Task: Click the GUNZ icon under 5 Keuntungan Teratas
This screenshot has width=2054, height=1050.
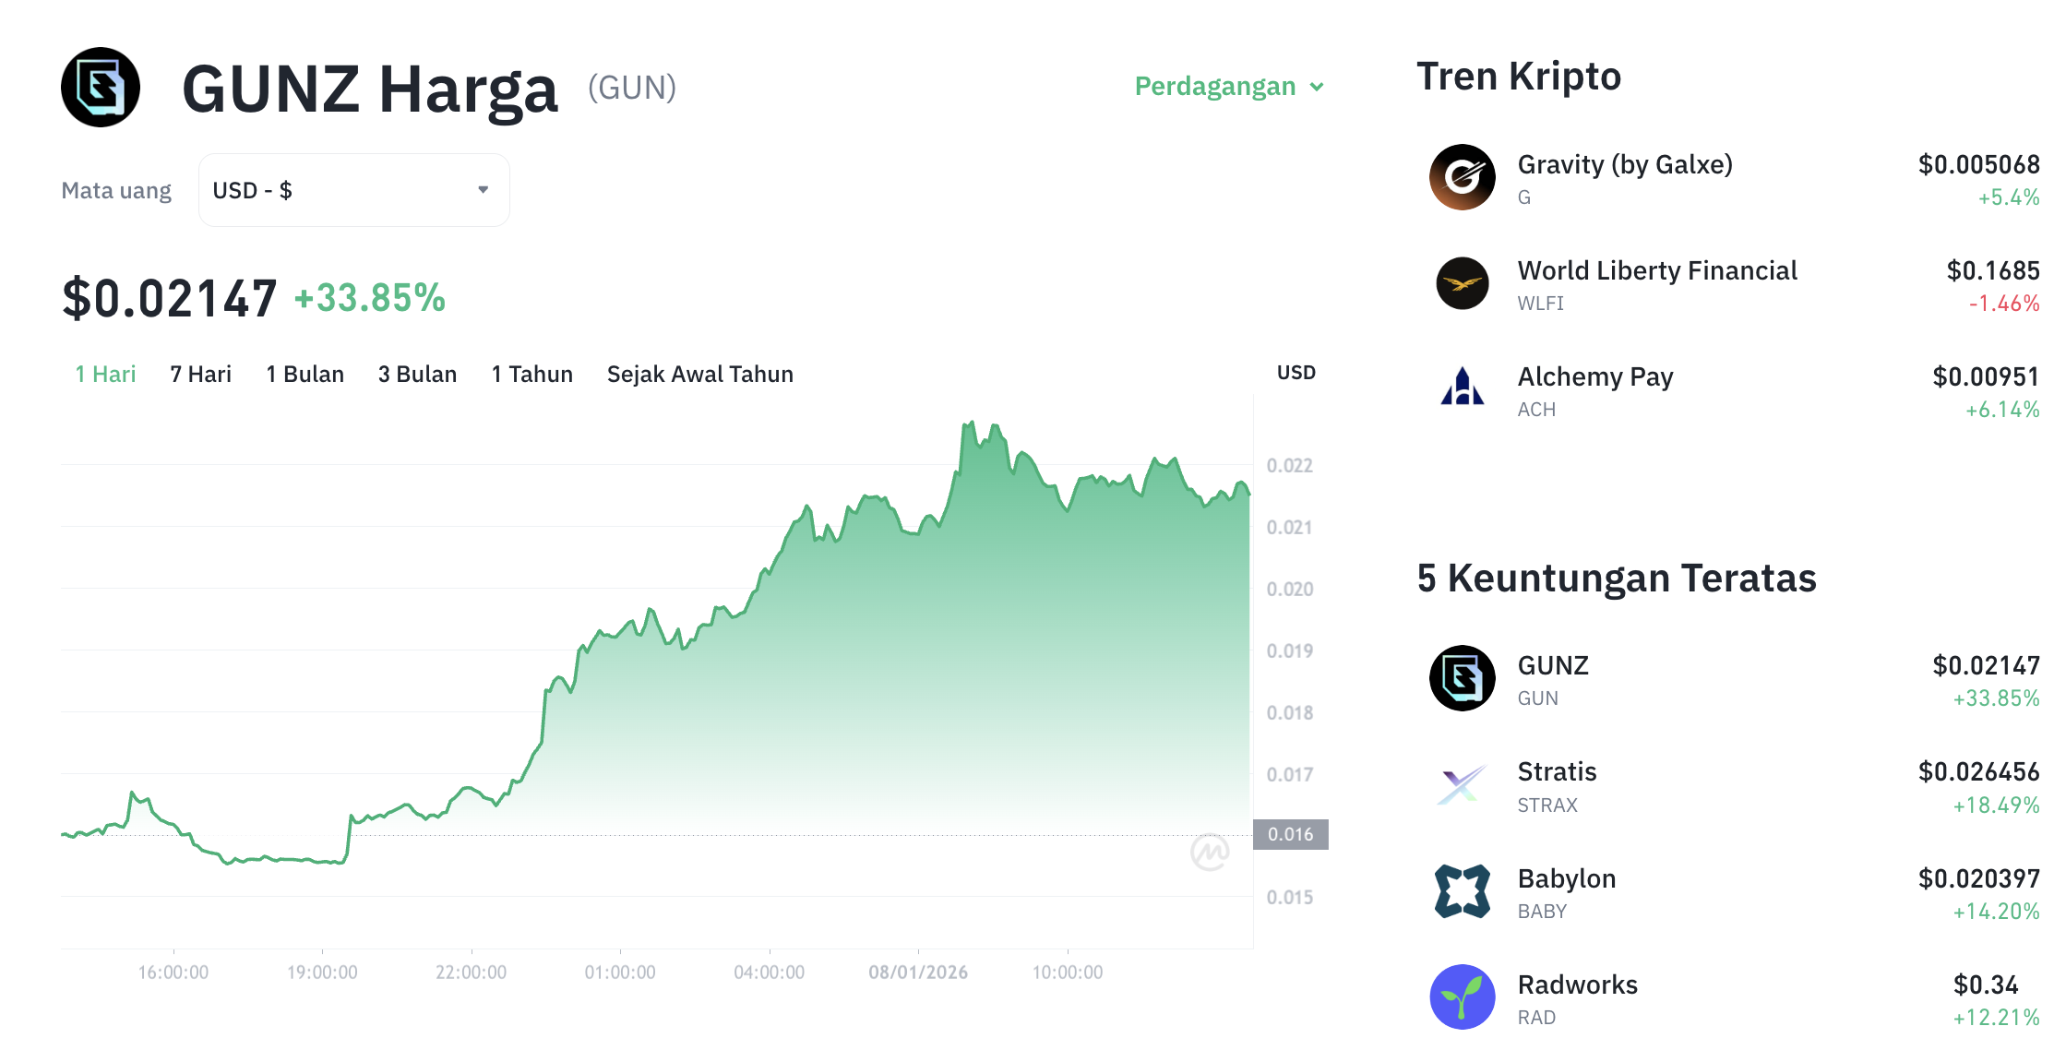Action: [x=1463, y=679]
